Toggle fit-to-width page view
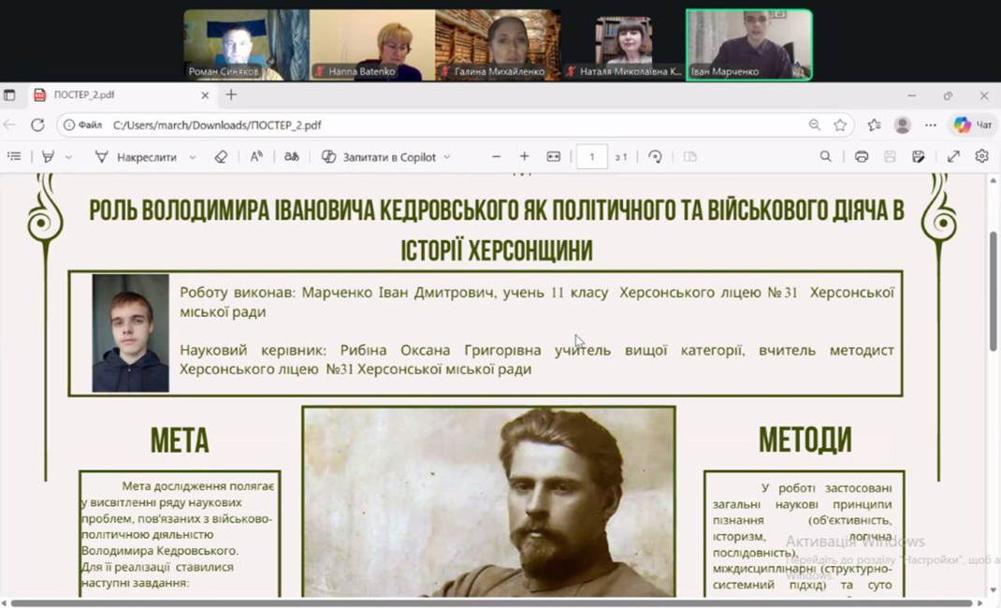Screen dimensions: 1001x608 [554, 157]
